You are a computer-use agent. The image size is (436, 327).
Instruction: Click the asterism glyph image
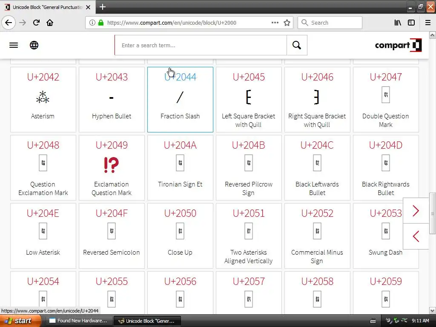(x=43, y=97)
